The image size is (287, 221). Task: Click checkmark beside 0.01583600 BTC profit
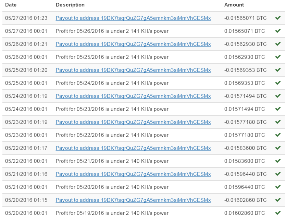click(278, 161)
